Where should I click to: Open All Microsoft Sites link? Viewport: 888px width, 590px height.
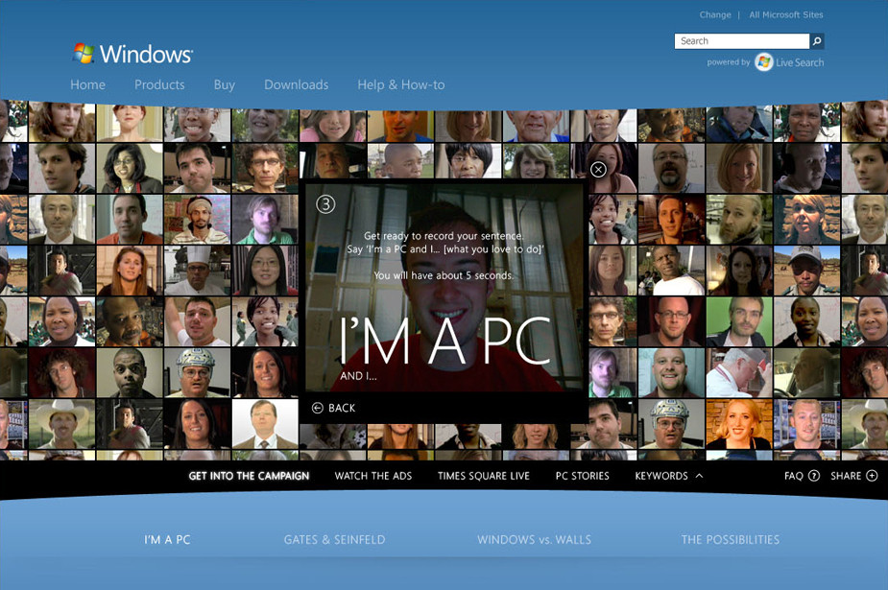tap(786, 14)
